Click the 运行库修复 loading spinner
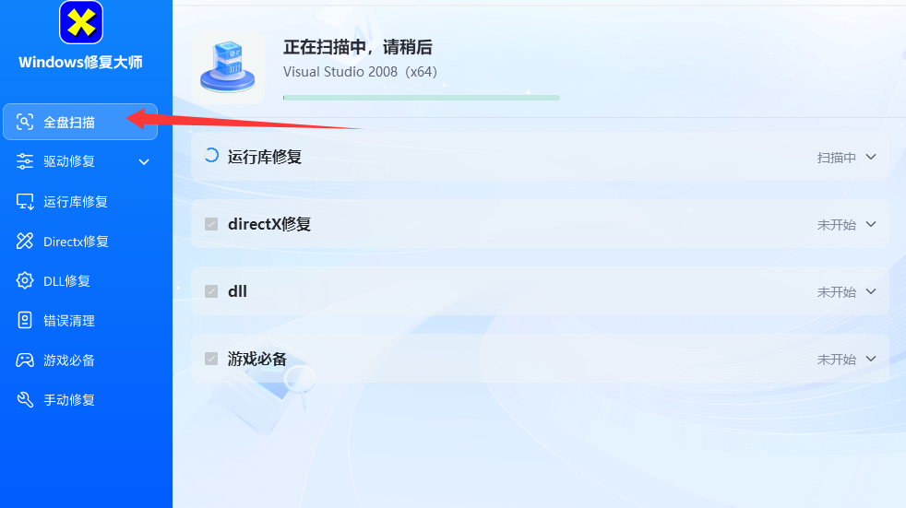Viewport: 906px width, 508px height. (x=211, y=155)
